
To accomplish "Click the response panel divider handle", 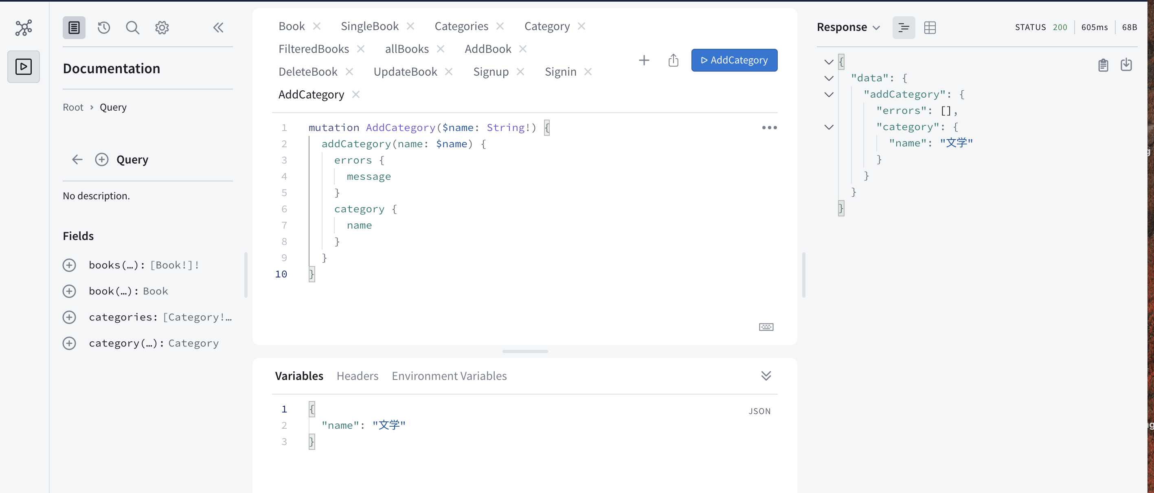I will tap(804, 275).
